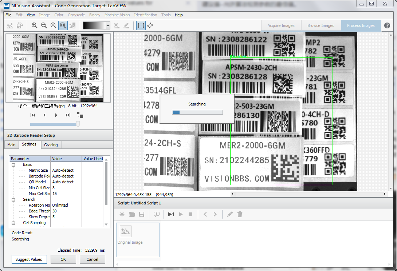The width and height of the screenshot is (397, 271).
Task: Jump to the first image in browser
Action: 33,115
